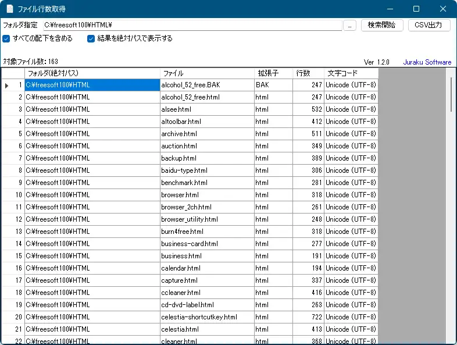457x345 pixels.
Task: Click the CSV出力 button
Action: 429,25
